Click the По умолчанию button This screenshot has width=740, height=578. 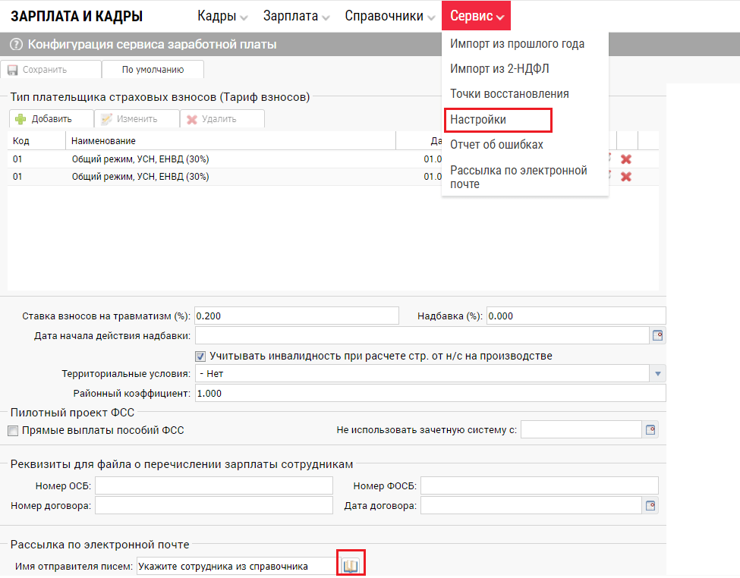click(x=153, y=70)
